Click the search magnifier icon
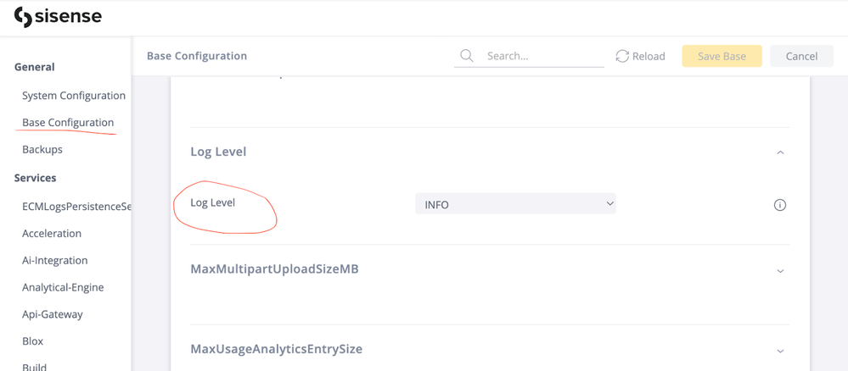 tap(467, 56)
